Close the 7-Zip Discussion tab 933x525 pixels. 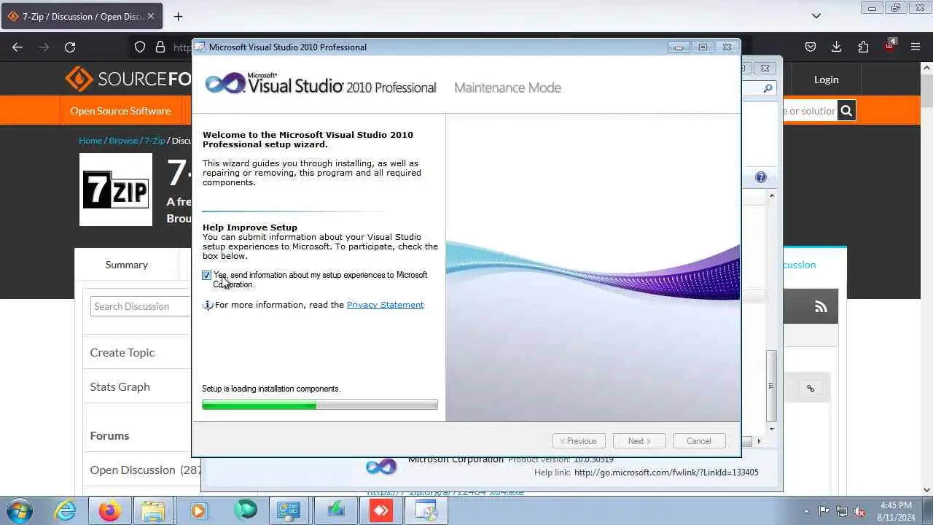(x=151, y=16)
